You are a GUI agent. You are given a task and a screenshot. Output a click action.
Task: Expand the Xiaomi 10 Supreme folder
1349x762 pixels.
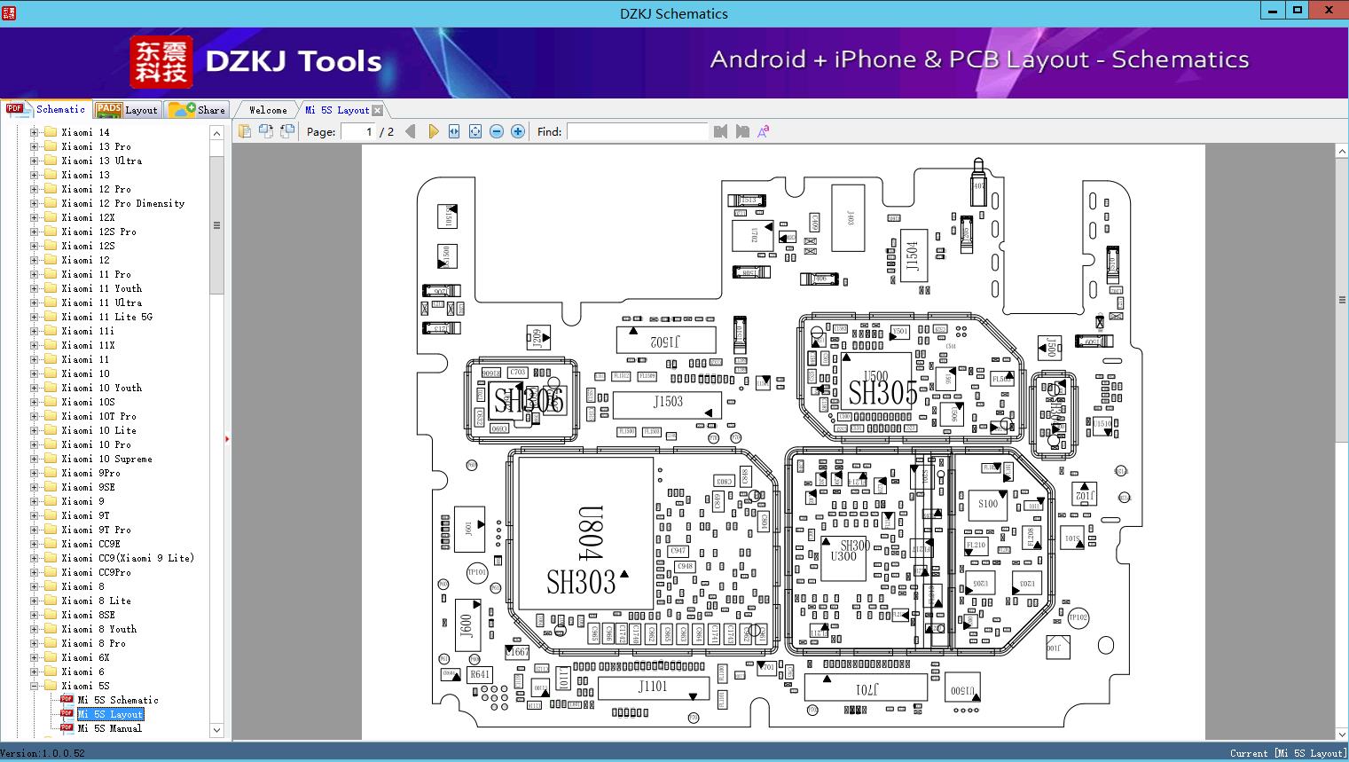tap(35, 459)
